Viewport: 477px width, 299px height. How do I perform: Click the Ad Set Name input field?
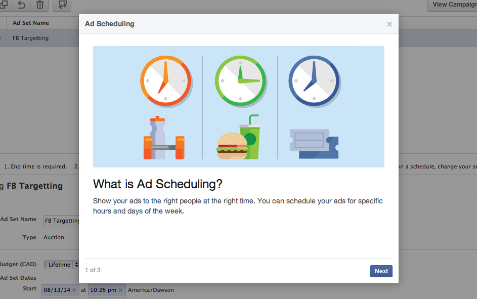click(62, 221)
